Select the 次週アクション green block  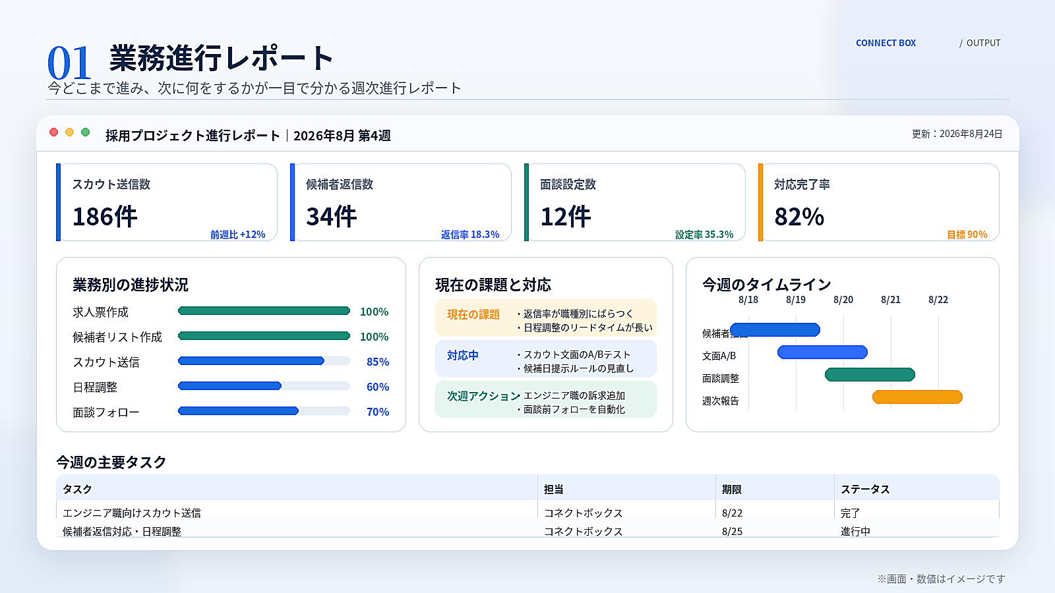pyautogui.click(x=546, y=399)
